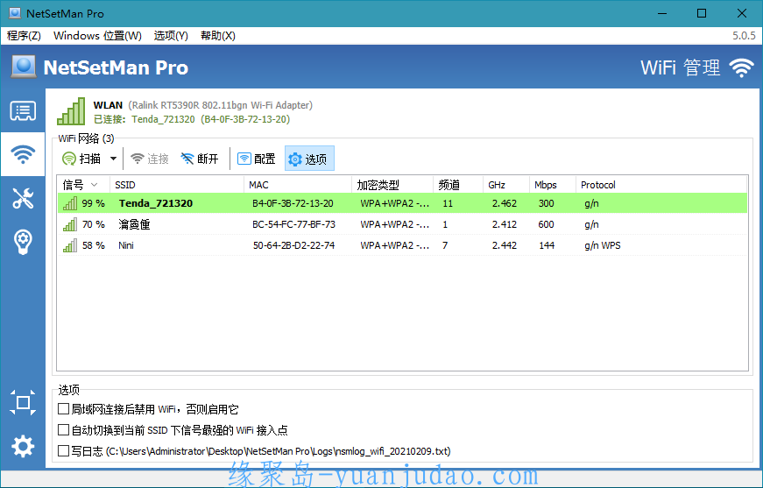
Task: Click signal icon of Tenda_721320 row
Action: [x=69, y=203]
